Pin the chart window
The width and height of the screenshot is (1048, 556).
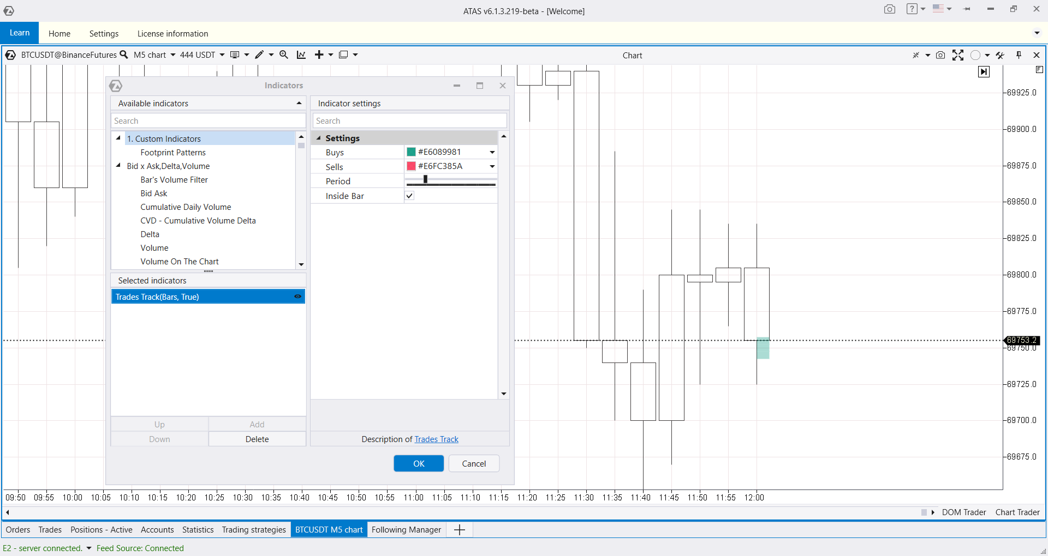1019,55
